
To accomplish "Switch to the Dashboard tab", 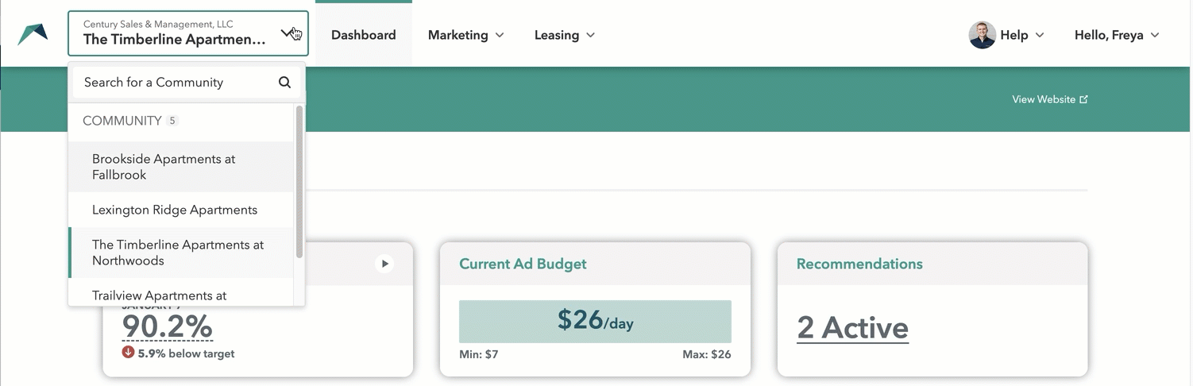I will pos(363,35).
